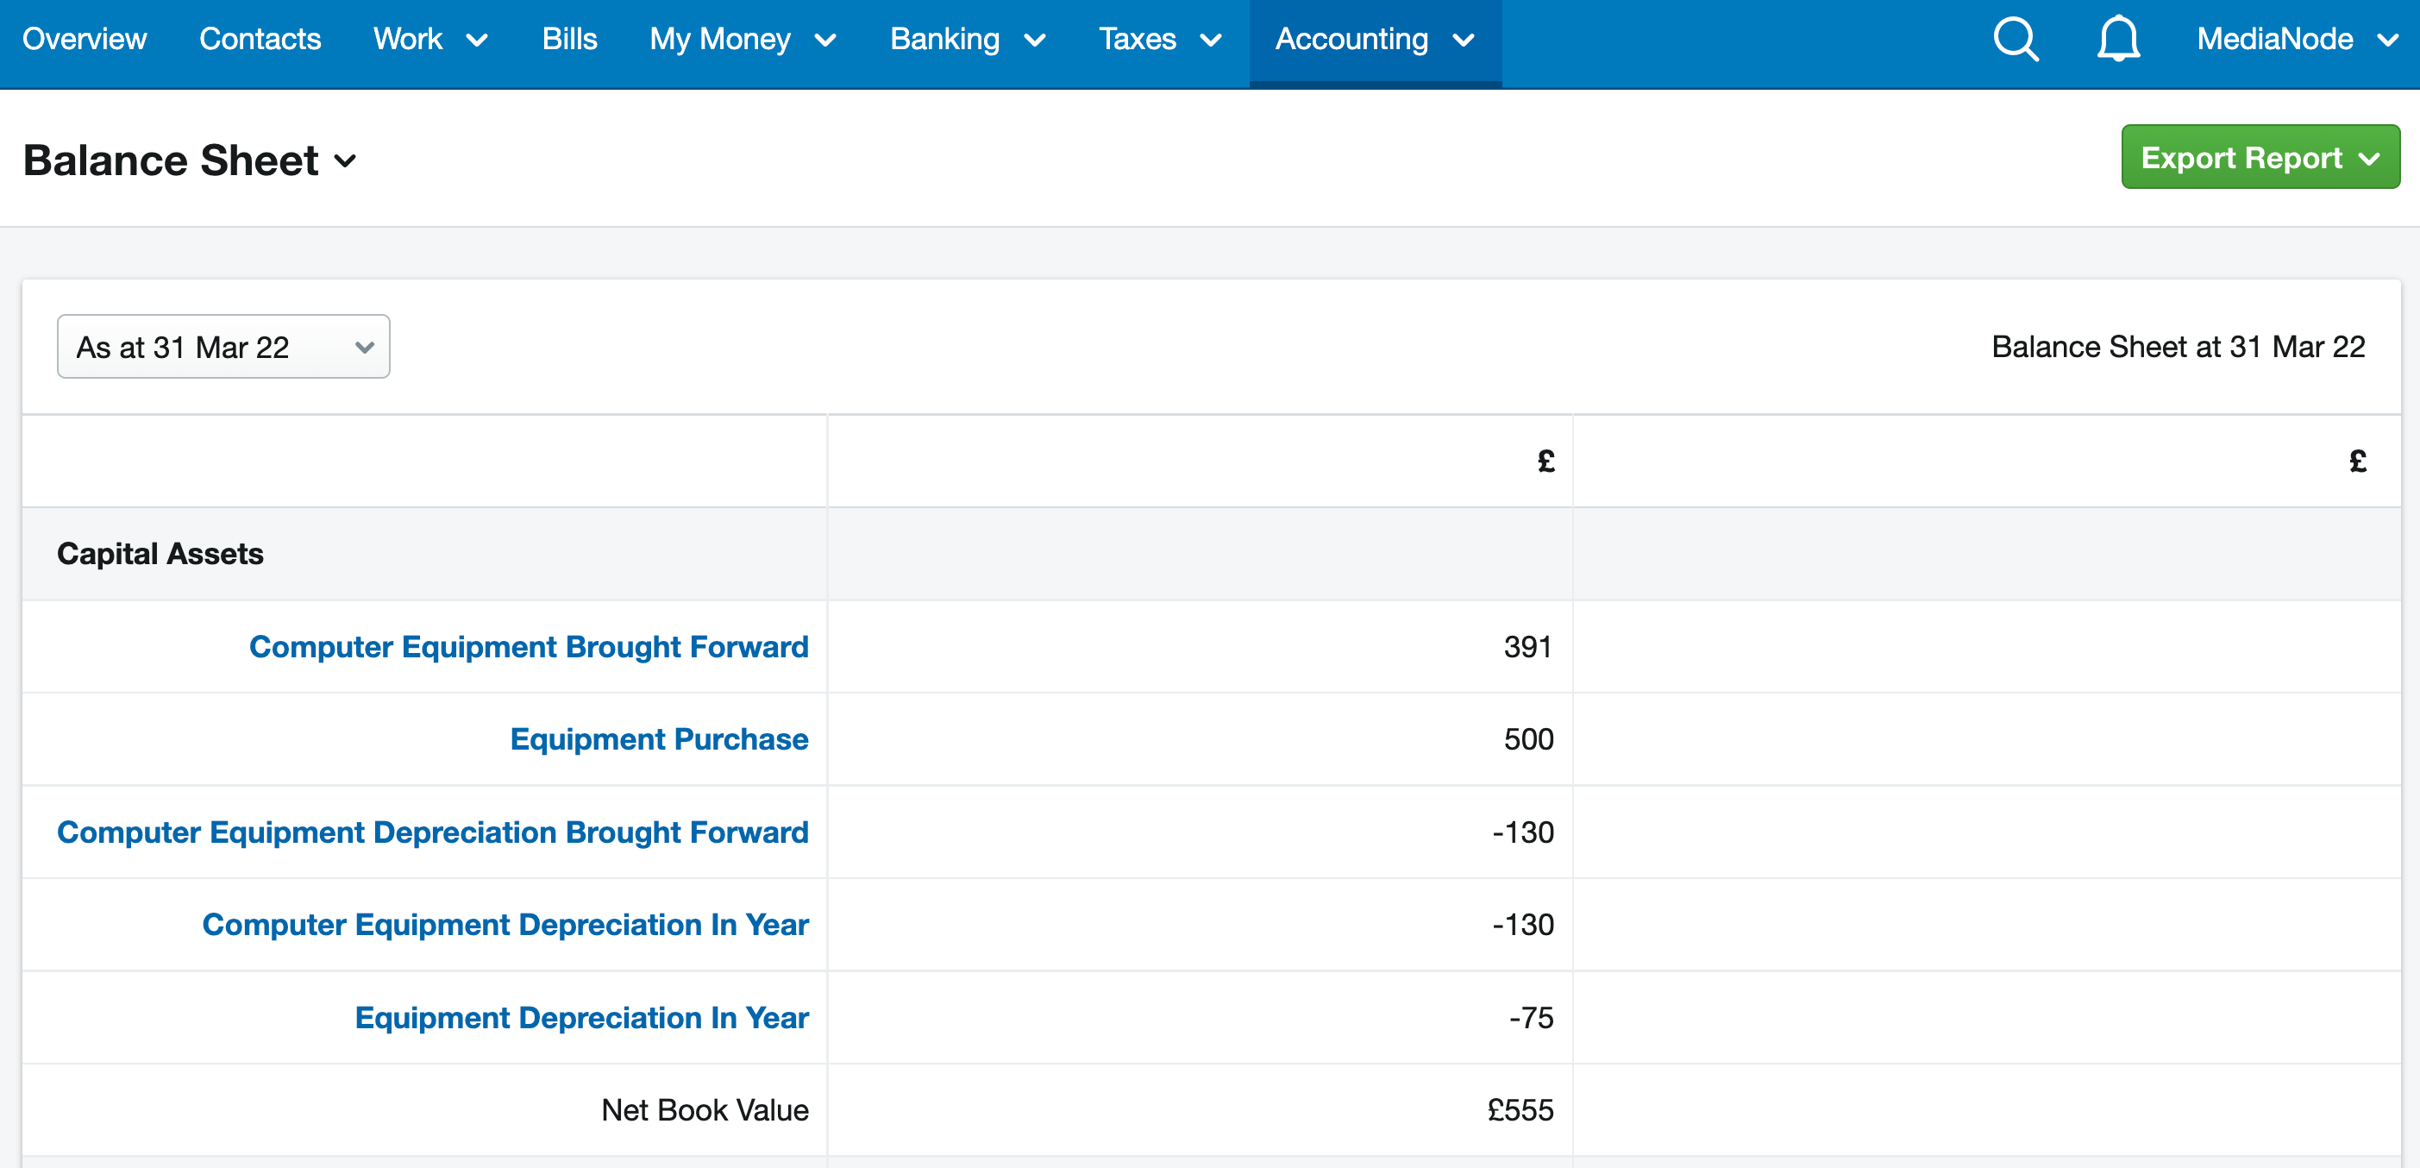Screen dimensions: 2420x1168
Task: Open the My Money dropdown
Action: [827, 41]
